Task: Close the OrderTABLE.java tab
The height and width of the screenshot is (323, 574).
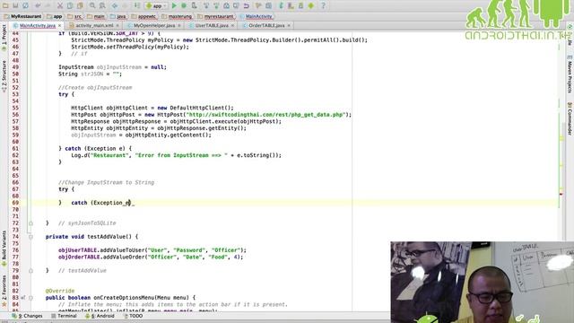Action: click(289, 26)
